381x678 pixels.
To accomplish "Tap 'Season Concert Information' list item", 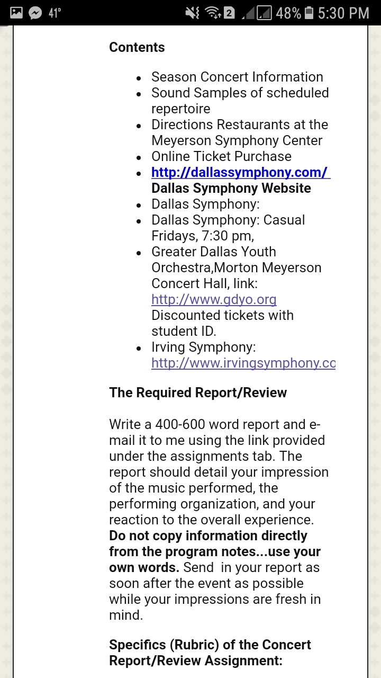I will pos(237,77).
